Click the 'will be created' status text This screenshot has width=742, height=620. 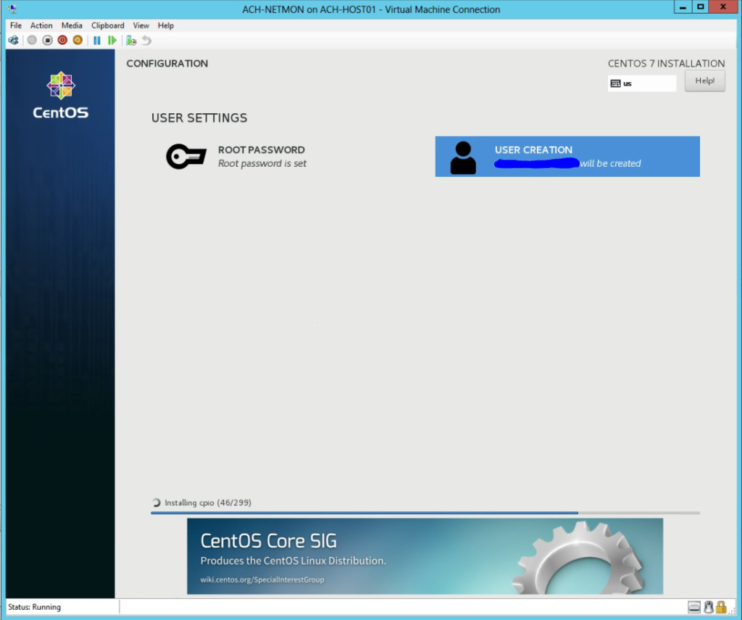click(610, 163)
